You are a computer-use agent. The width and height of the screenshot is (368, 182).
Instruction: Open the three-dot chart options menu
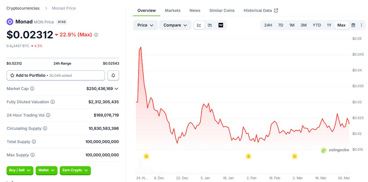361,25
